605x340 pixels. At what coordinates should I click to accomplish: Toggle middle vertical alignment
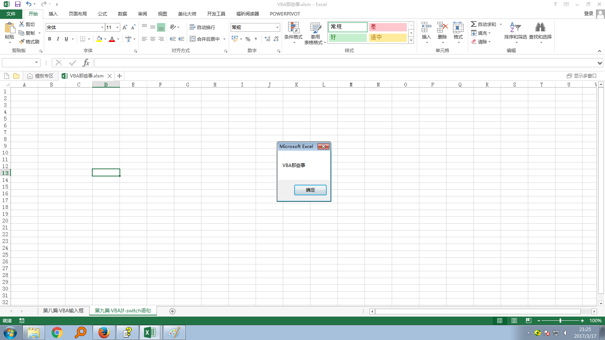153,27
